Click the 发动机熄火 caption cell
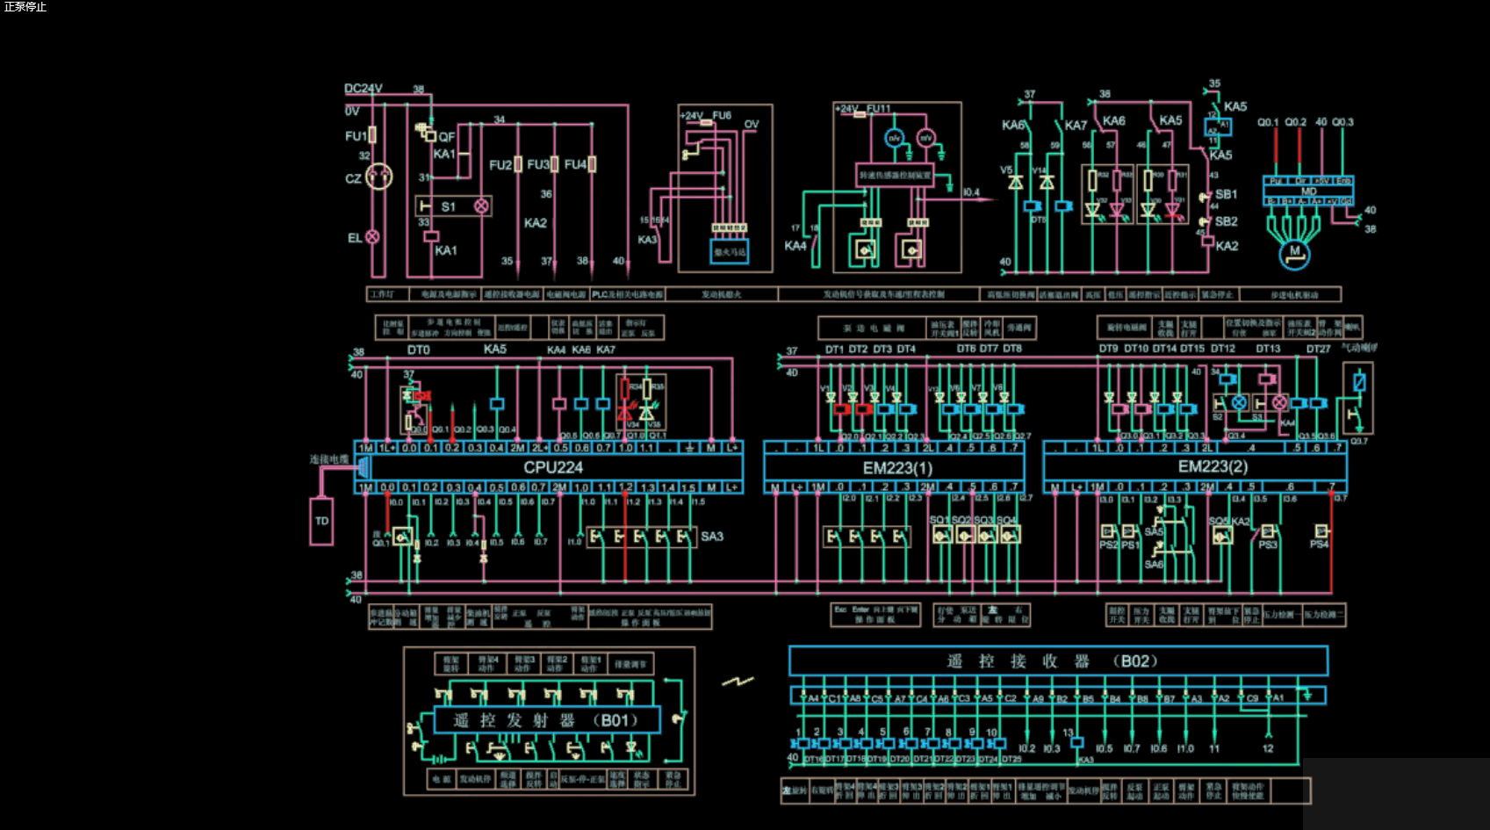Screen dimensions: 1490x830 [x=722, y=294]
